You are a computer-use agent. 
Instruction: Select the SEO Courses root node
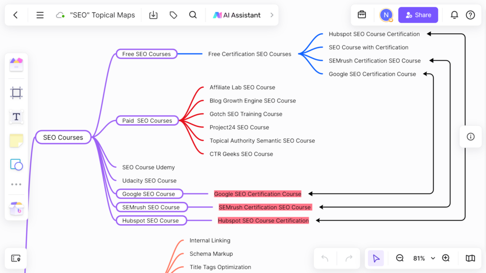[x=63, y=137]
